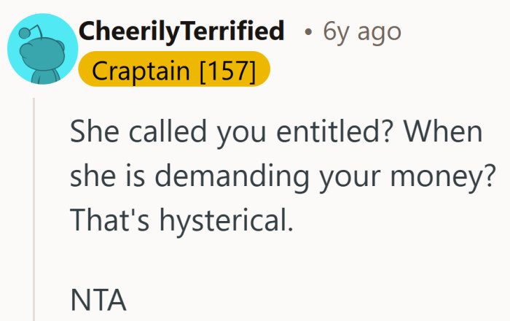
Task: Click the word "hysterical" in the comment
Action: tap(230, 220)
